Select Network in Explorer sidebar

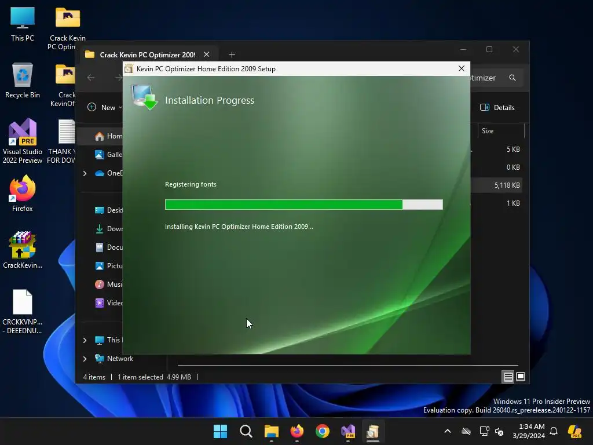[x=114, y=358]
